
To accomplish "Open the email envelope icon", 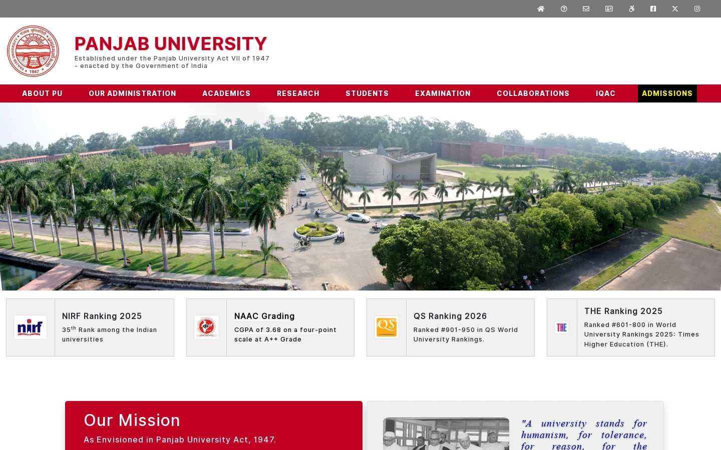I will tap(586, 8).
